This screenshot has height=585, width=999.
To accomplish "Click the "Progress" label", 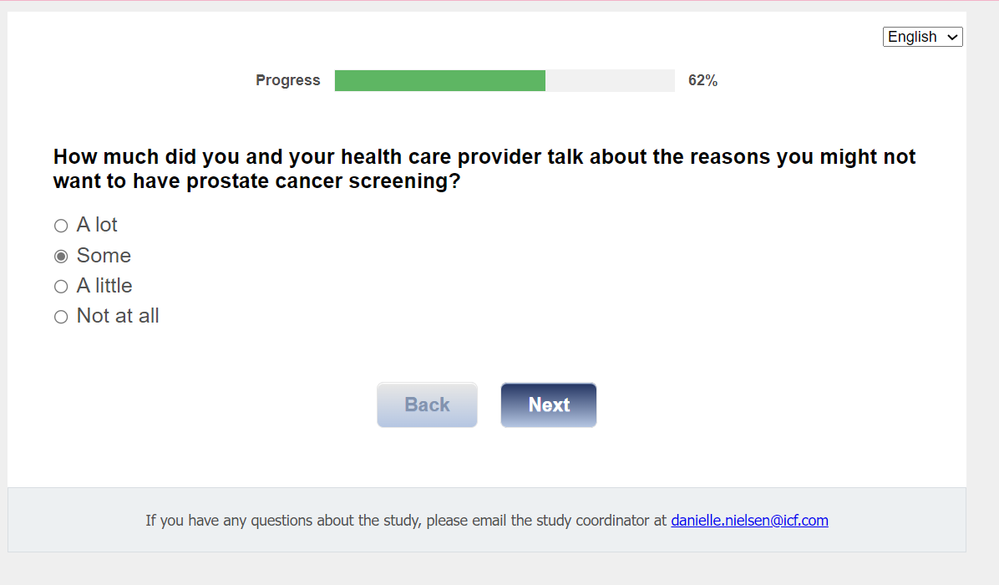I will (288, 80).
